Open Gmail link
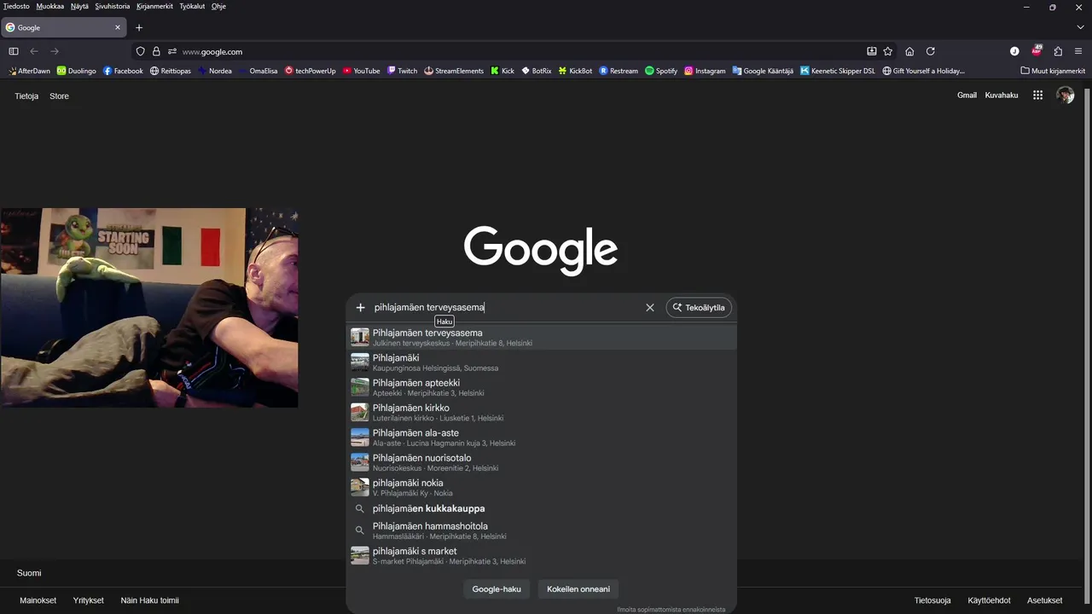Viewport: 1092px width, 614px height. click(967, 96)
